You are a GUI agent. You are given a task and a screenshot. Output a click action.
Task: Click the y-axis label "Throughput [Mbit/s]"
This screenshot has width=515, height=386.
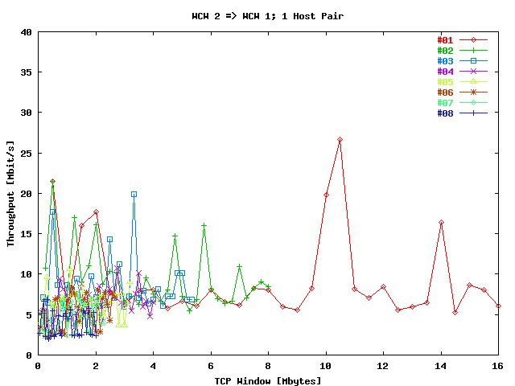[x=10, y=194]
